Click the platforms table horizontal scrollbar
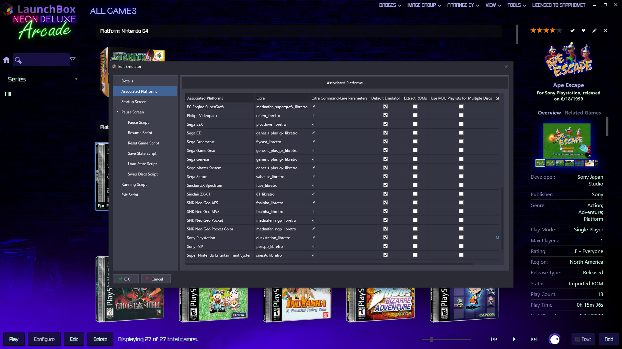Screen dimensions: 622x349 (x=329, y=264)
